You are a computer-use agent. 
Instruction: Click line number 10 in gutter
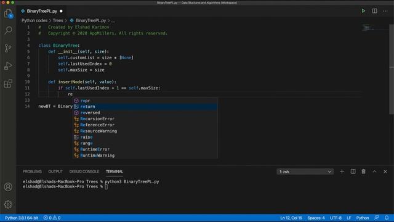[x=27, y=82]
